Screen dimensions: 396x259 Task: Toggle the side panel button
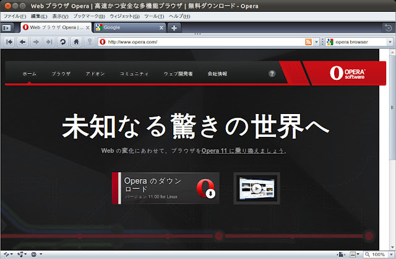7,27
